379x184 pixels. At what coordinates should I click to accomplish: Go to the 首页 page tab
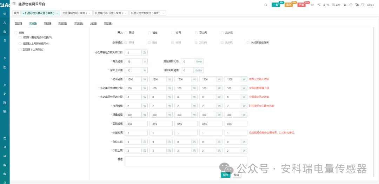tap(16, 13)
